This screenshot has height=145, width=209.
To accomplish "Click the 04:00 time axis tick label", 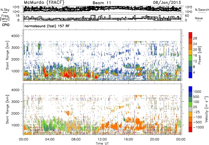I will (50, 140).
